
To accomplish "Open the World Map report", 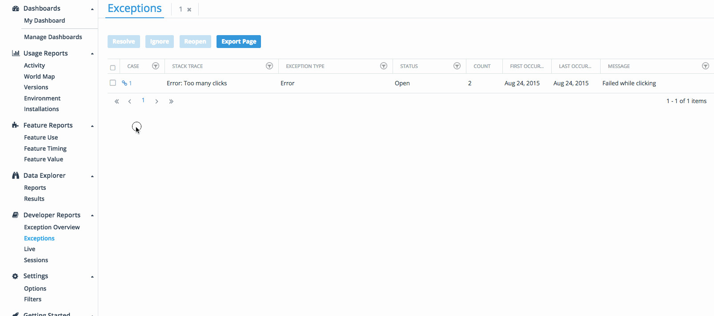I will 40,76.
